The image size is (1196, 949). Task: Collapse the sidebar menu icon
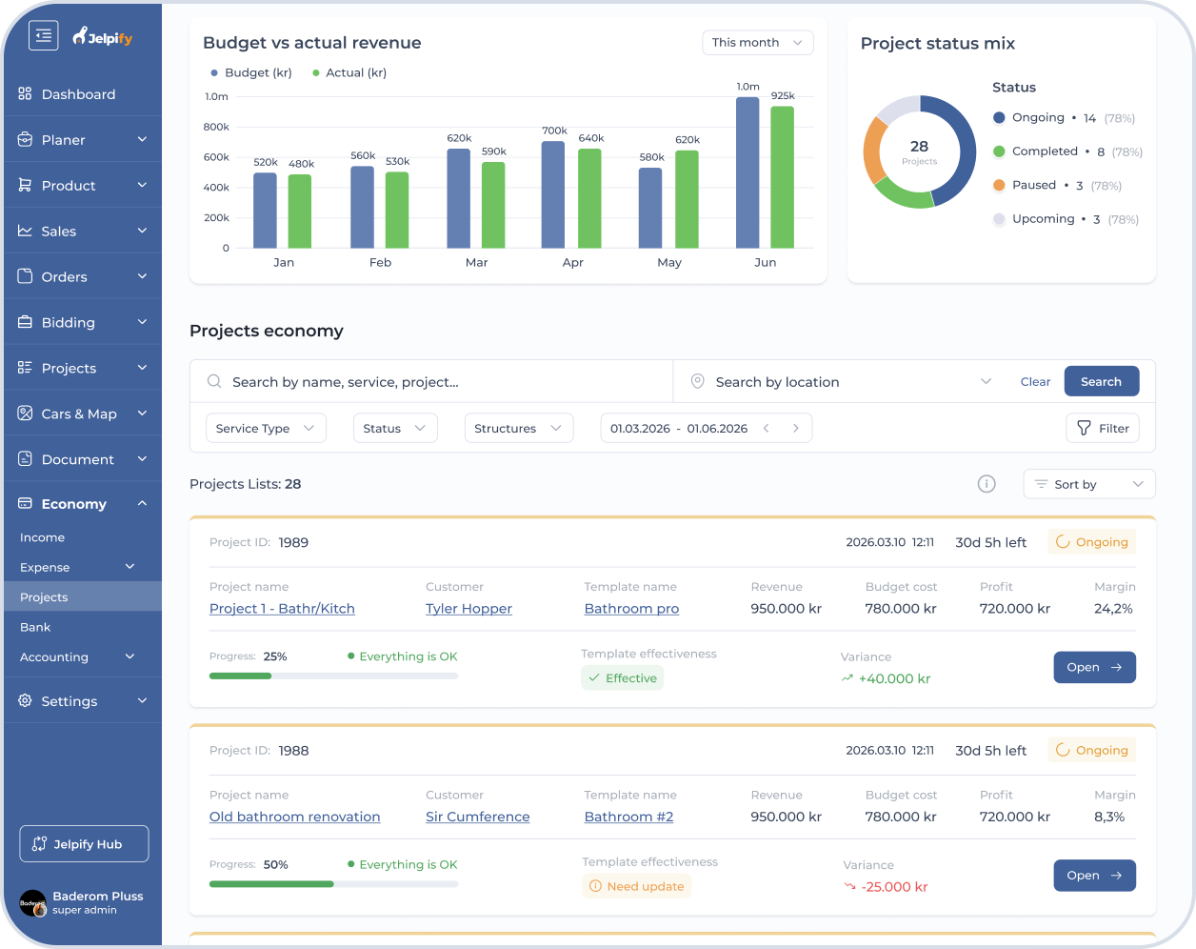click(x=44, y=35)
